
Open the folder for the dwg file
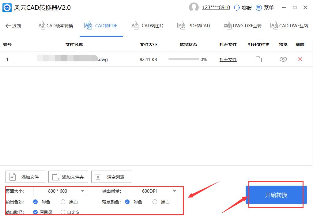258,59
